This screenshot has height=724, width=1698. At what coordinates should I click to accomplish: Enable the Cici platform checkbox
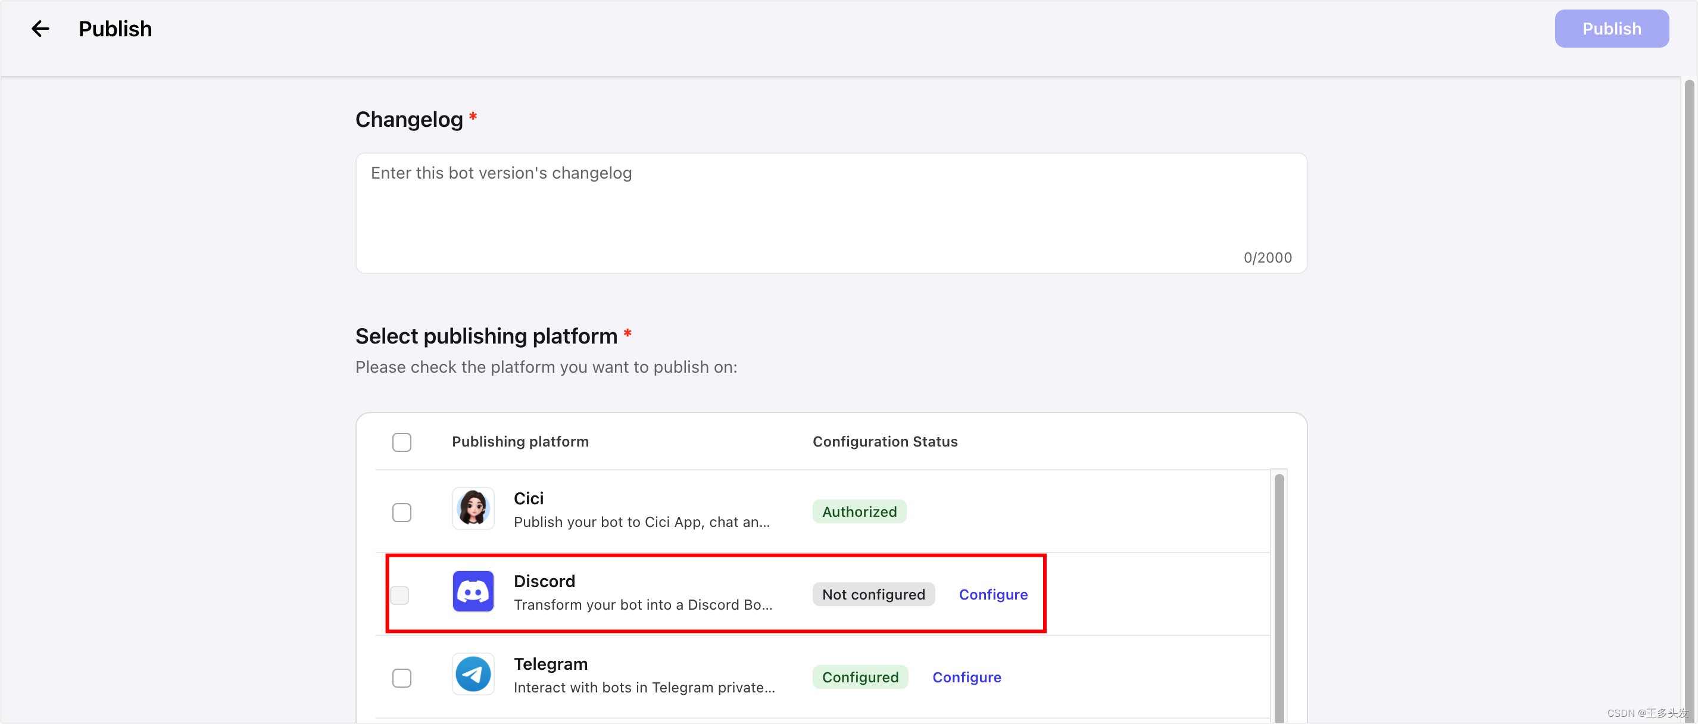click(401, 513)
